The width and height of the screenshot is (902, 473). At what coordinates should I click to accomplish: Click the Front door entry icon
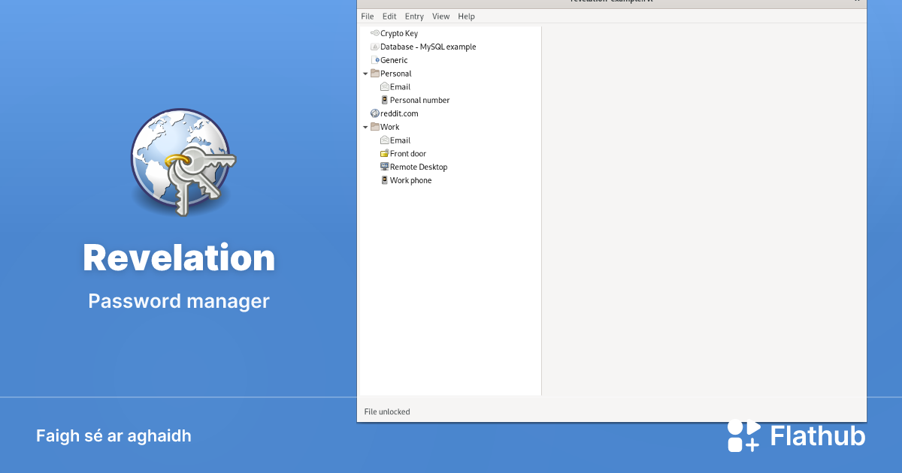[x=384, y=154]
